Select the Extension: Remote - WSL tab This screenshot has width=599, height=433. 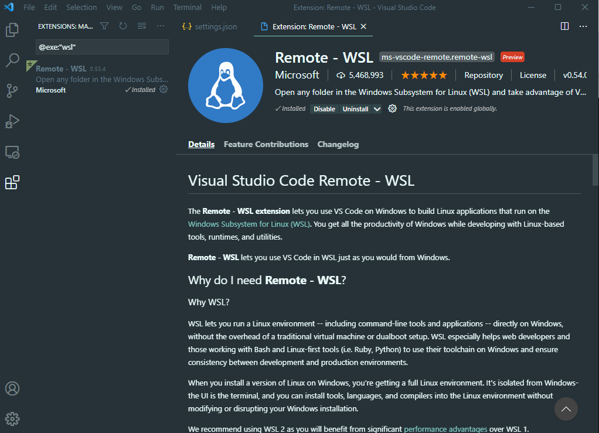tap(313, 26)
